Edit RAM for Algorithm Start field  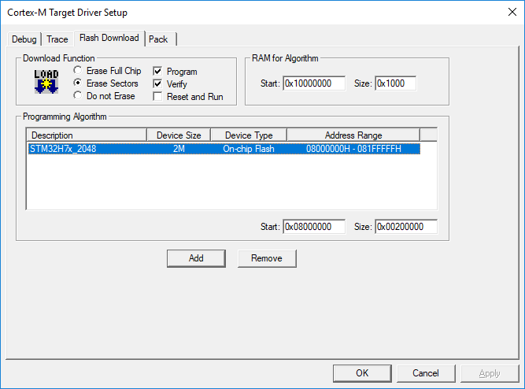pos(314,83)
